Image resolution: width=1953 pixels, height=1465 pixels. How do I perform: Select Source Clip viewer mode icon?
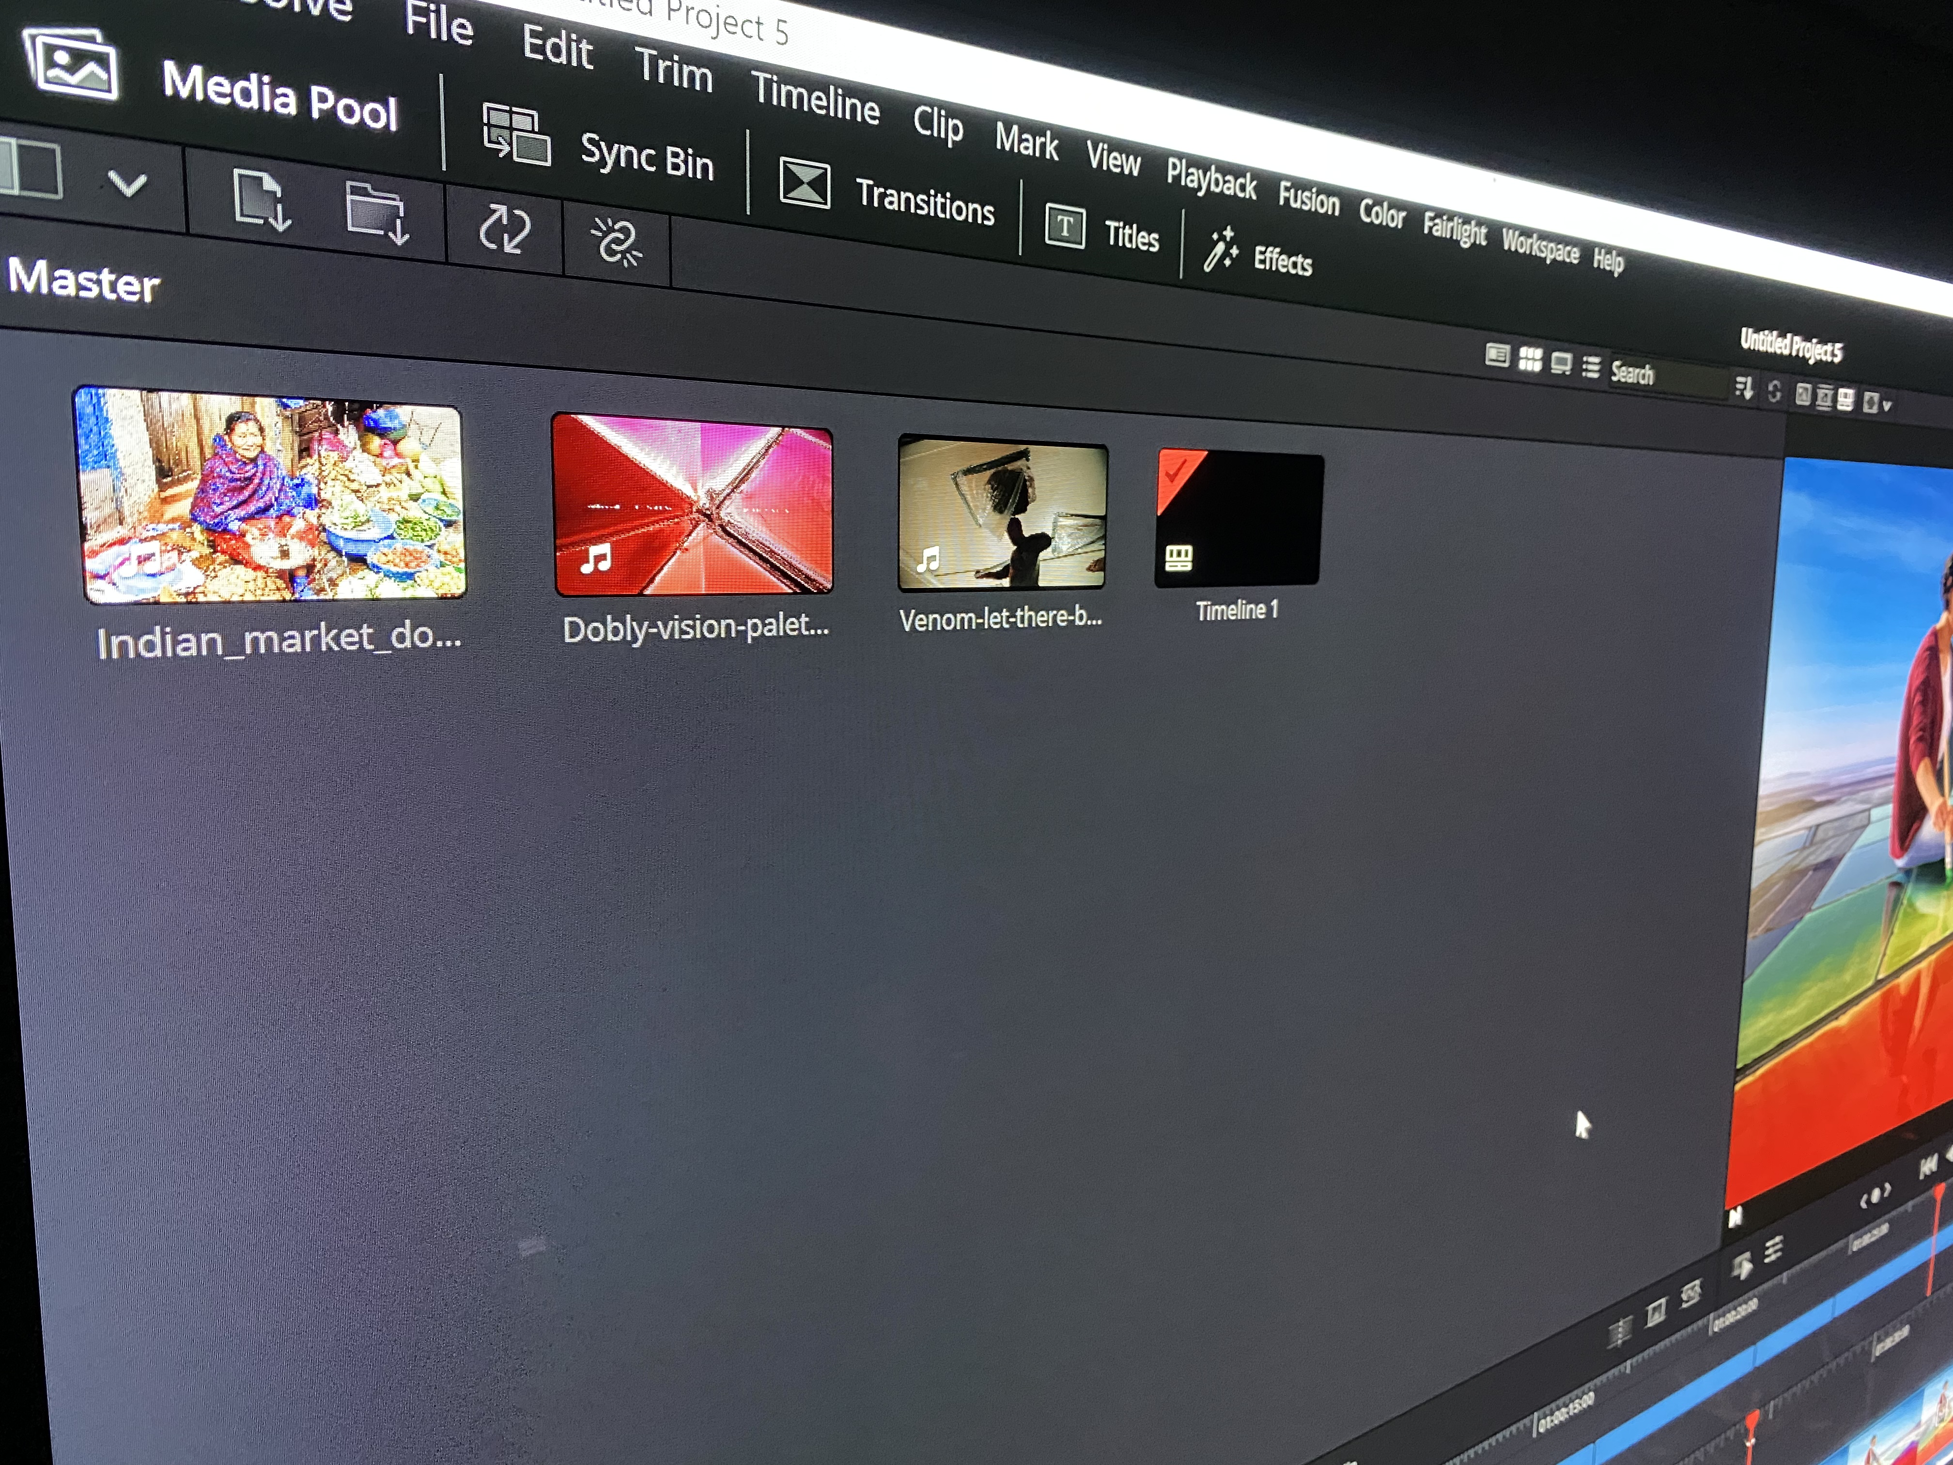1803,395
